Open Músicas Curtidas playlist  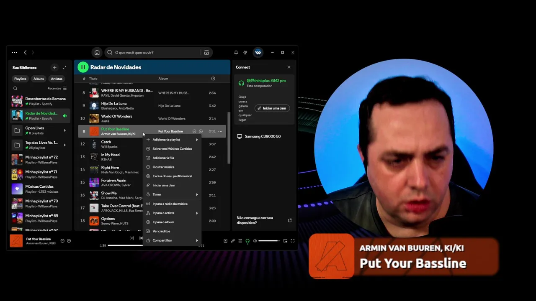tap(40, 189)
